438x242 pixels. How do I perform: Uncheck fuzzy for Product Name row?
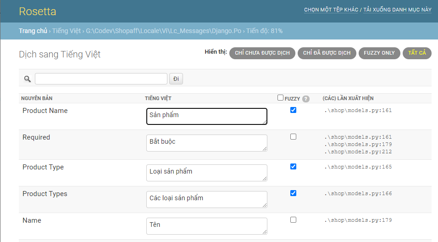294,110
